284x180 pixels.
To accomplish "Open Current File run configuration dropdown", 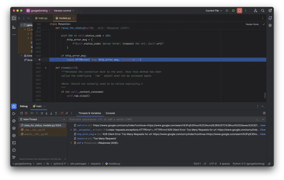I will click(x=214, y=11).
